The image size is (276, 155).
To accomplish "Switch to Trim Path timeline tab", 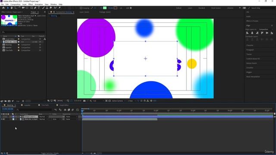I will tap(45, 105).
